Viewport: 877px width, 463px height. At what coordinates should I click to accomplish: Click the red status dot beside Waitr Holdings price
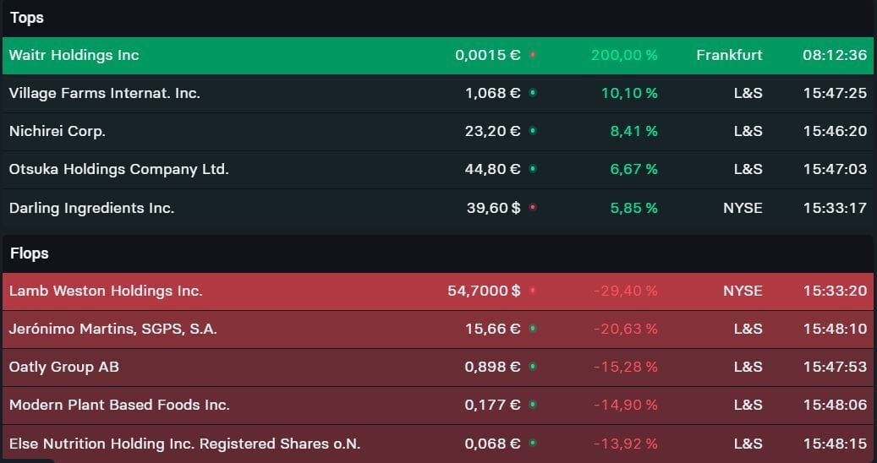[x=533, y=55]
